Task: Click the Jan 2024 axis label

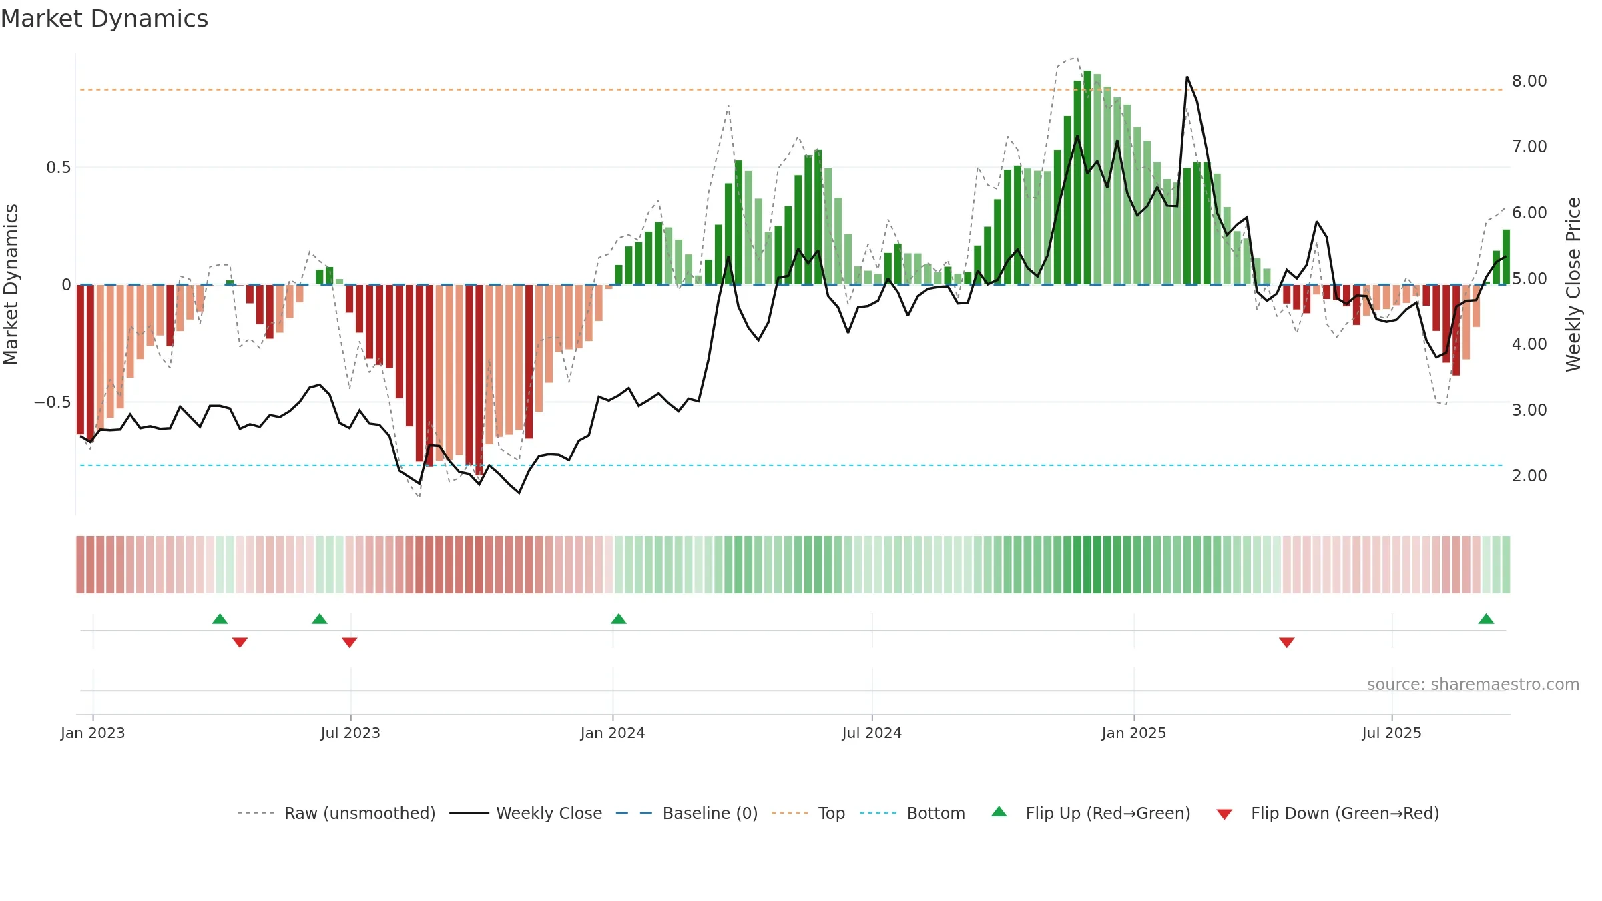Action: (613, 733)
